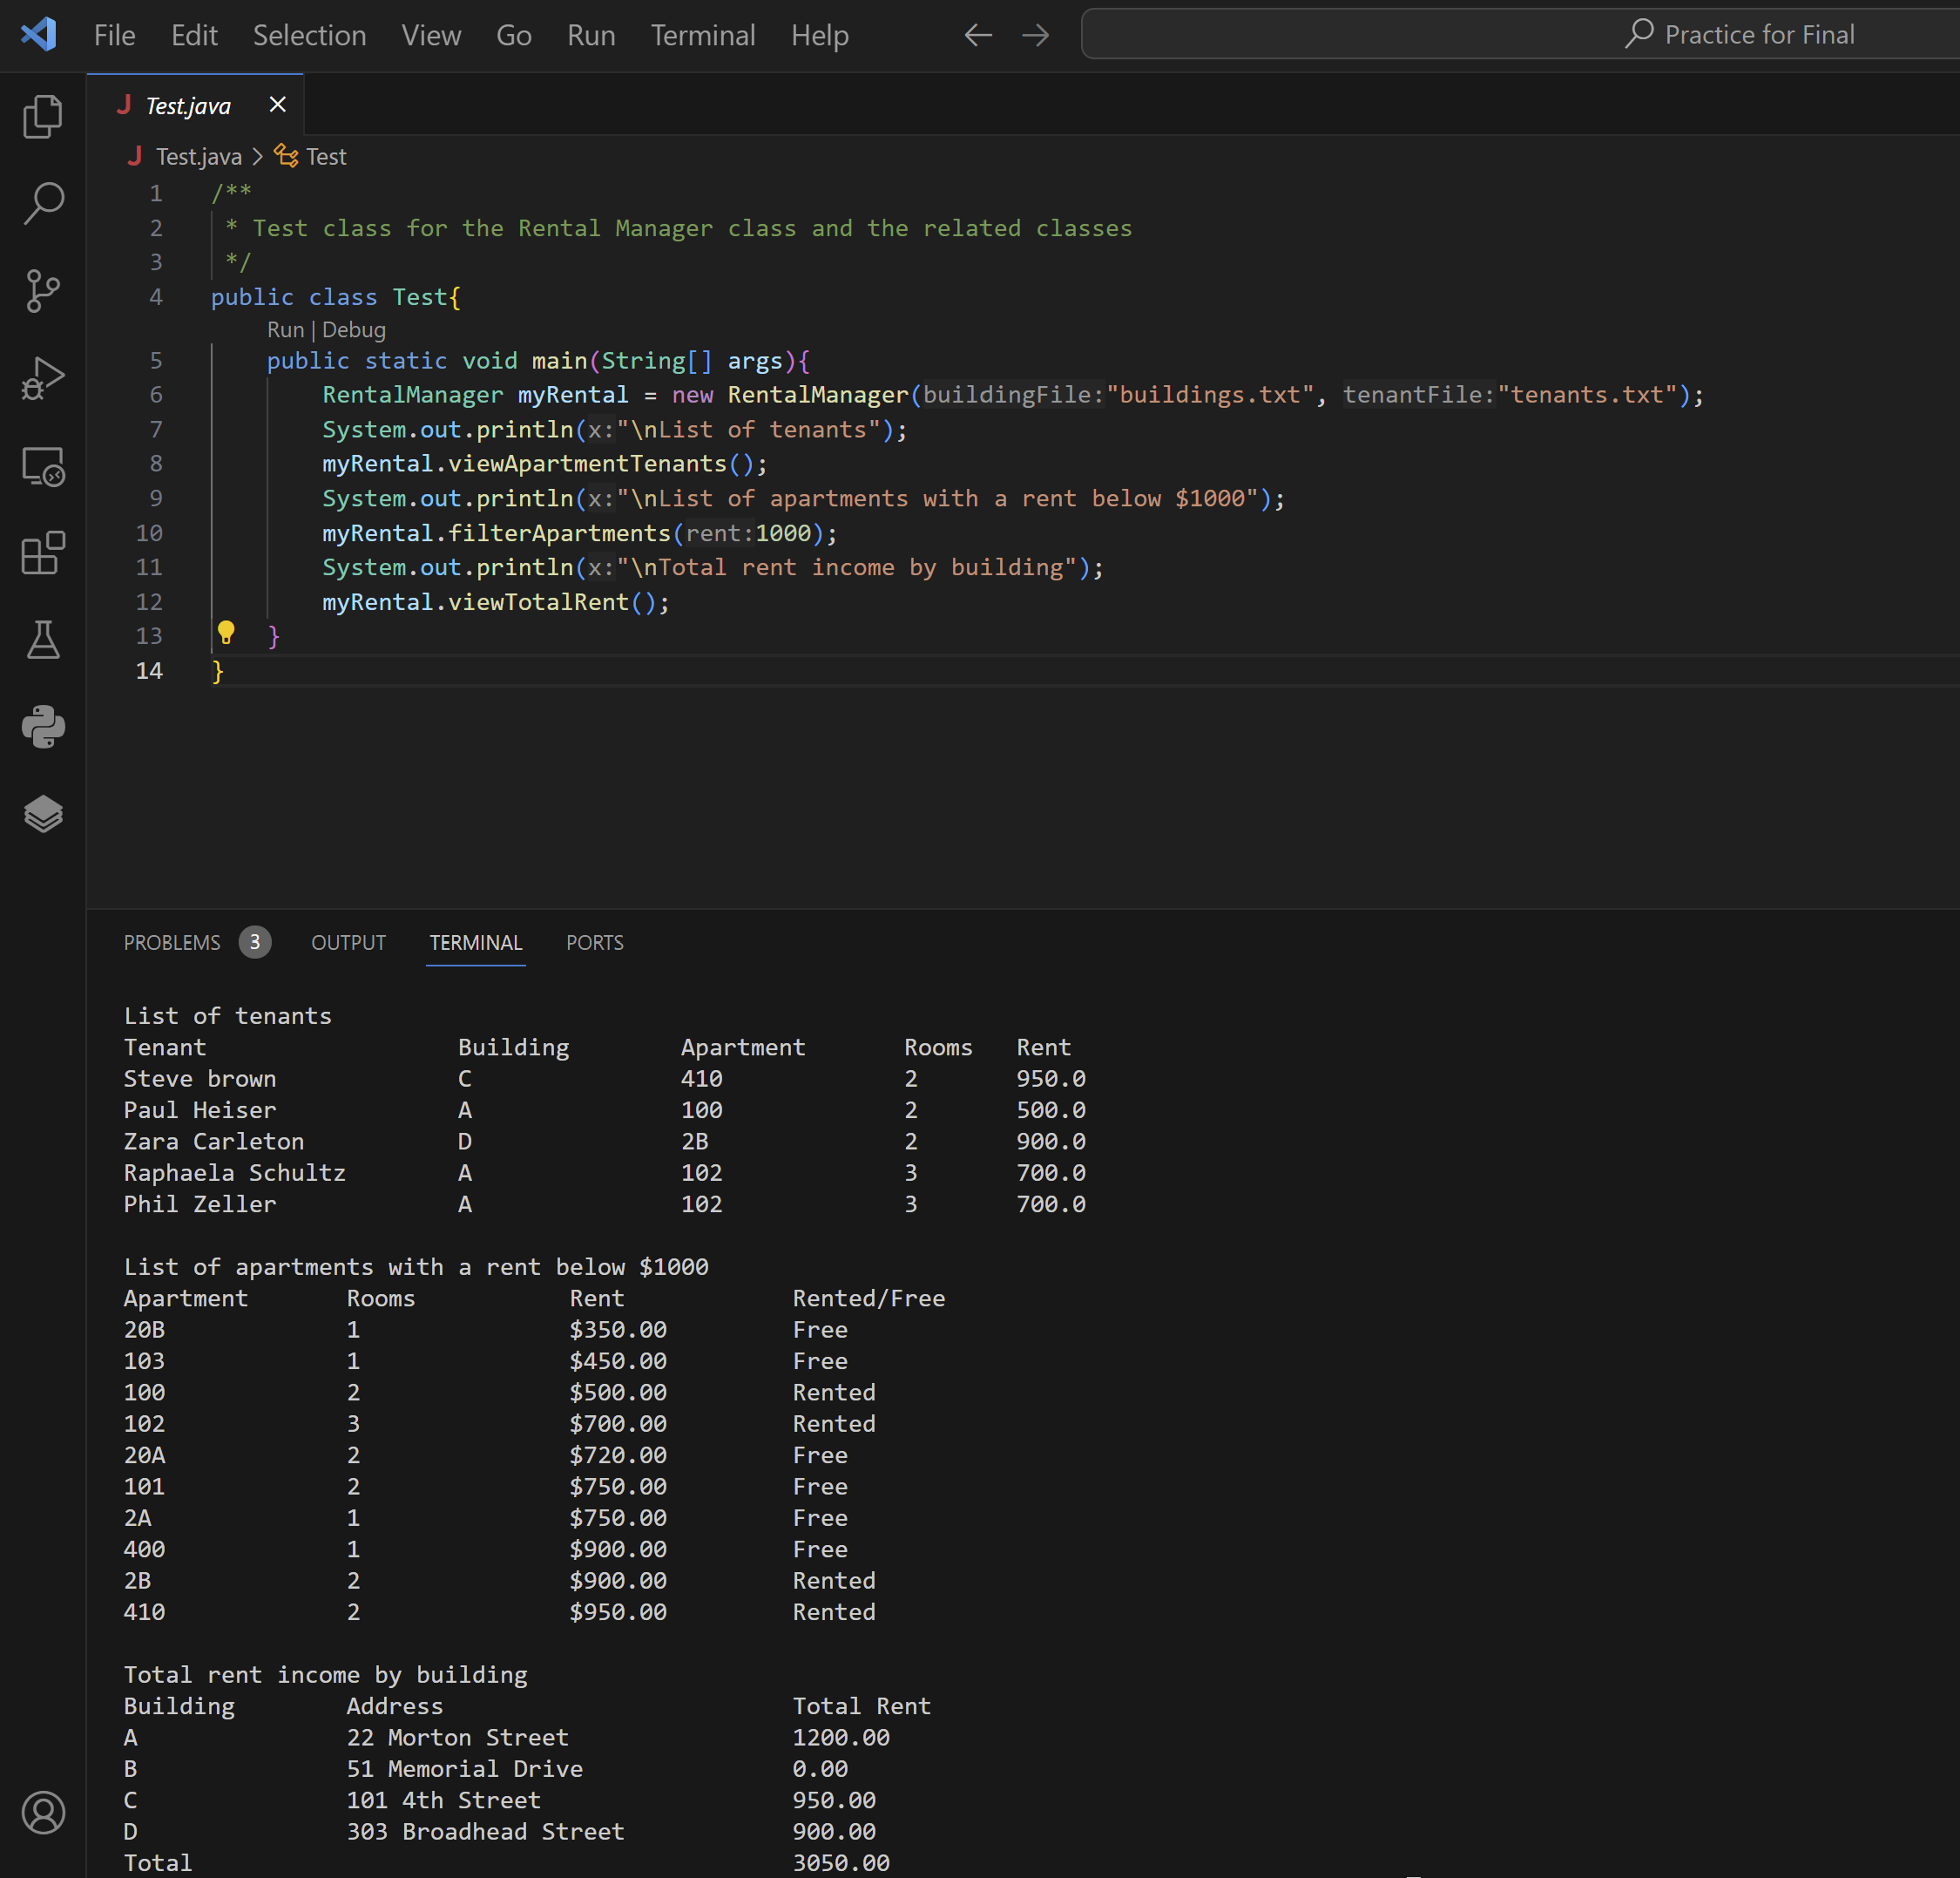This screenshot has width=1960, height=1878.
Task: Click the Run code lens link
Action: click(x=285, y=329)
